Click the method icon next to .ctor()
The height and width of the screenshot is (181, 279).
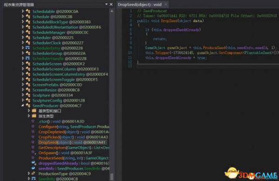click(x=33, y=121)
